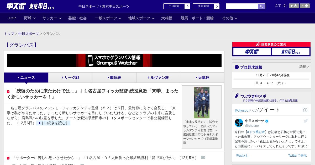Screen dimensions: 315x165
Task: Click the arrow next to 中日新聞
Action: (187, 6)
